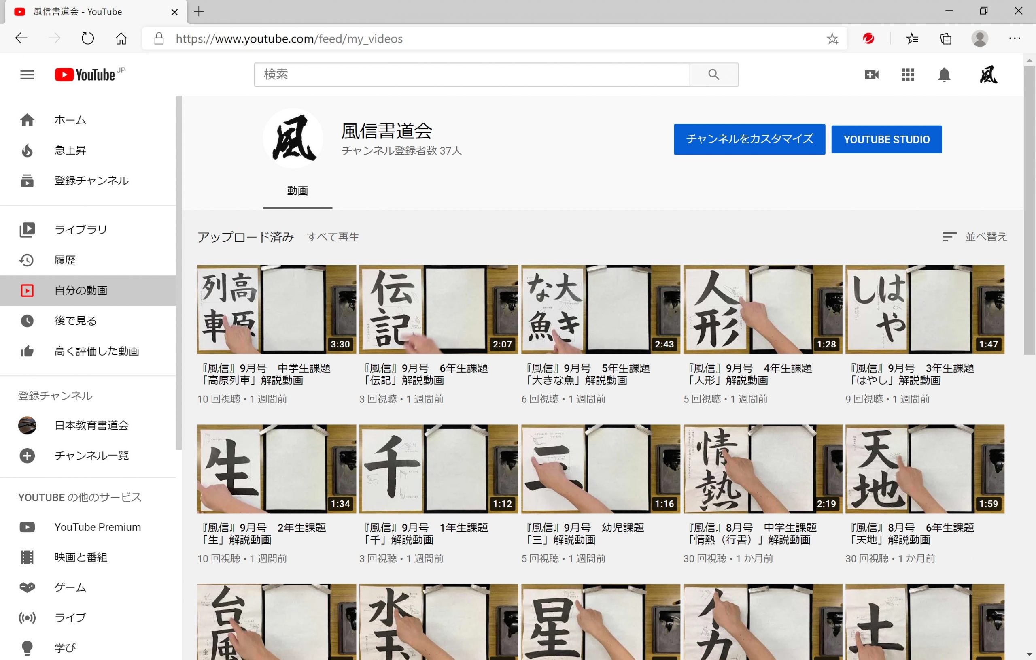Open the browser collections icon
The height and width of the screenshot is (660, 1036).
click(x=946, y=38)
